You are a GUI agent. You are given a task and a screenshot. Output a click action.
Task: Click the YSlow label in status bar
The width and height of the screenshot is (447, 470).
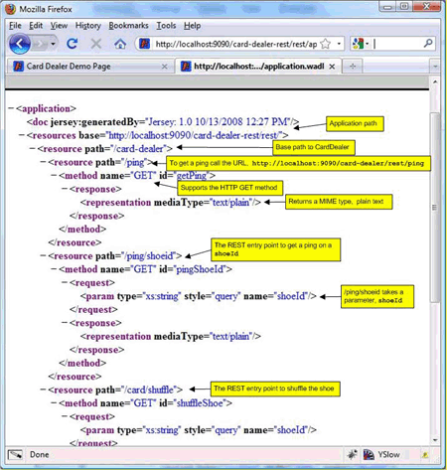tap(389, 455)
